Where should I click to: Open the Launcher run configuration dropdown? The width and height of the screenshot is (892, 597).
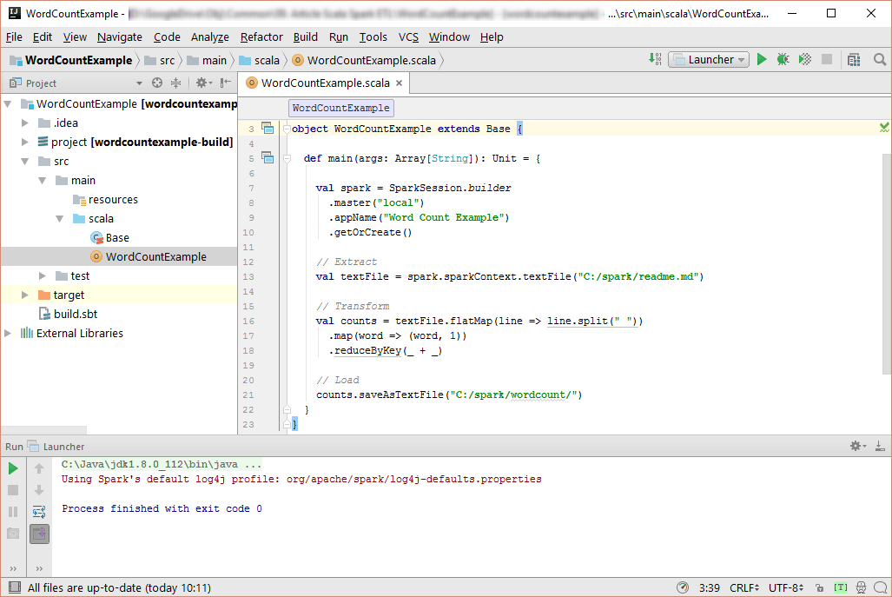tap(709, 60)
